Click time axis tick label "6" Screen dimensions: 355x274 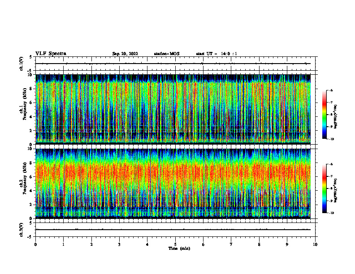[203, 244]
